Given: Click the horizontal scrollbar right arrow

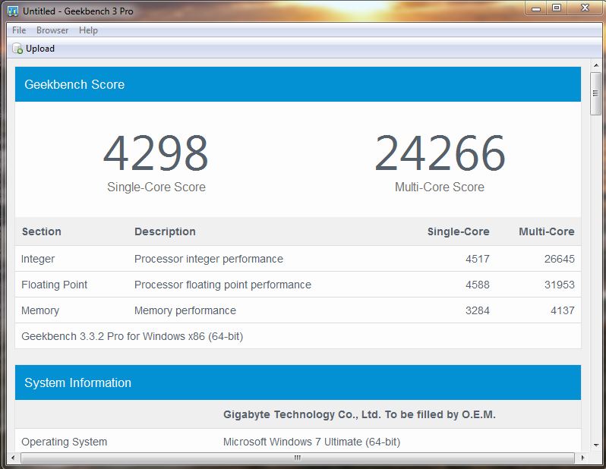Looking at the screenshot, I should point(582,458).
